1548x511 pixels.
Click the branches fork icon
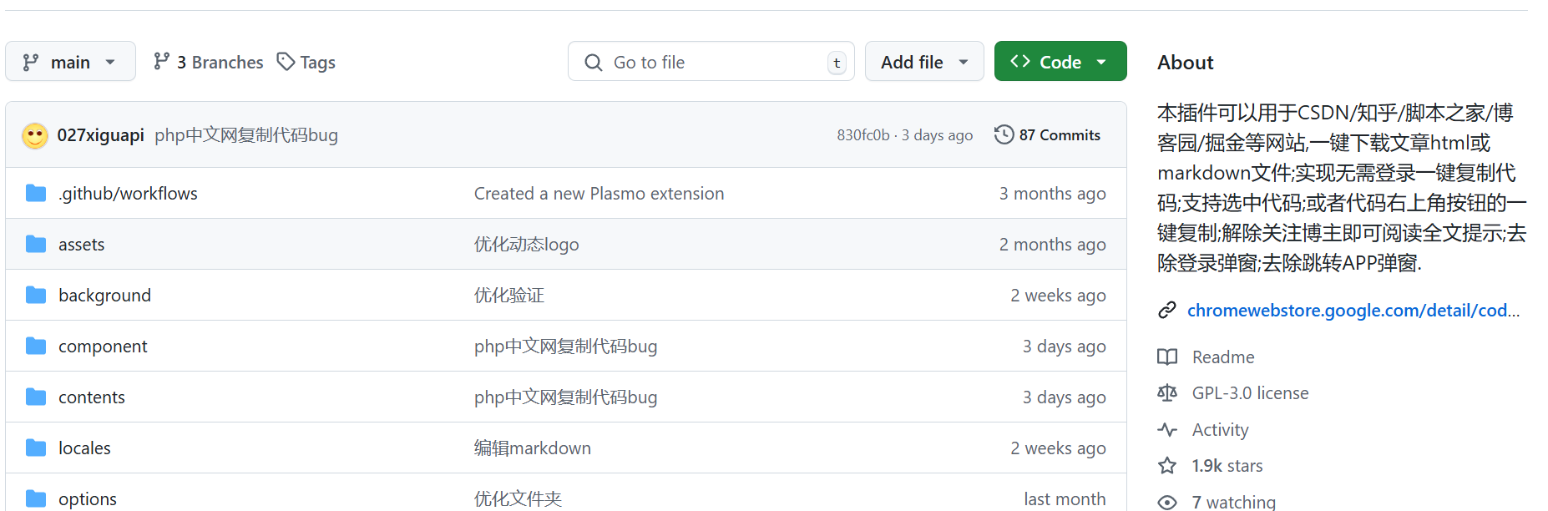162,62
